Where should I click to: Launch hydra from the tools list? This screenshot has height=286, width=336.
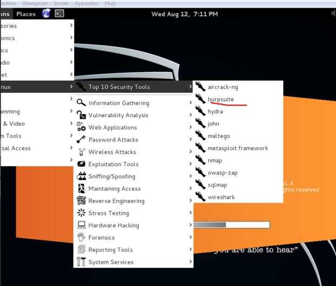click(x=238, y=111)
